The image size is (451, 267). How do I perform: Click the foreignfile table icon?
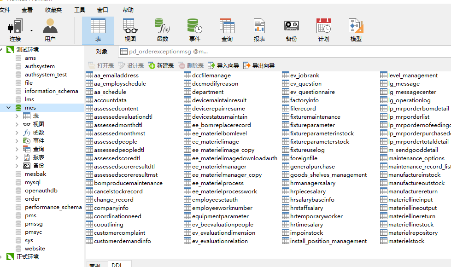pyautogui.click(x=286, y=158)
